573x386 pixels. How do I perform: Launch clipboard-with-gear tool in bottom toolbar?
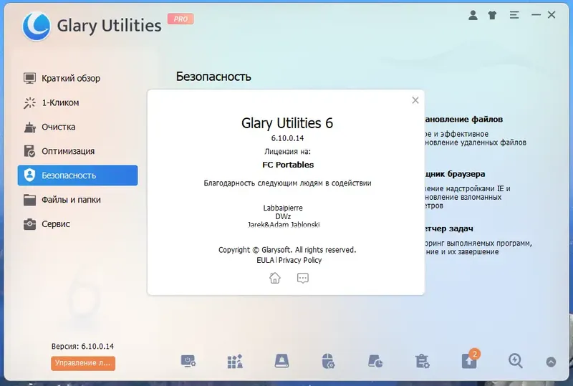422,361
